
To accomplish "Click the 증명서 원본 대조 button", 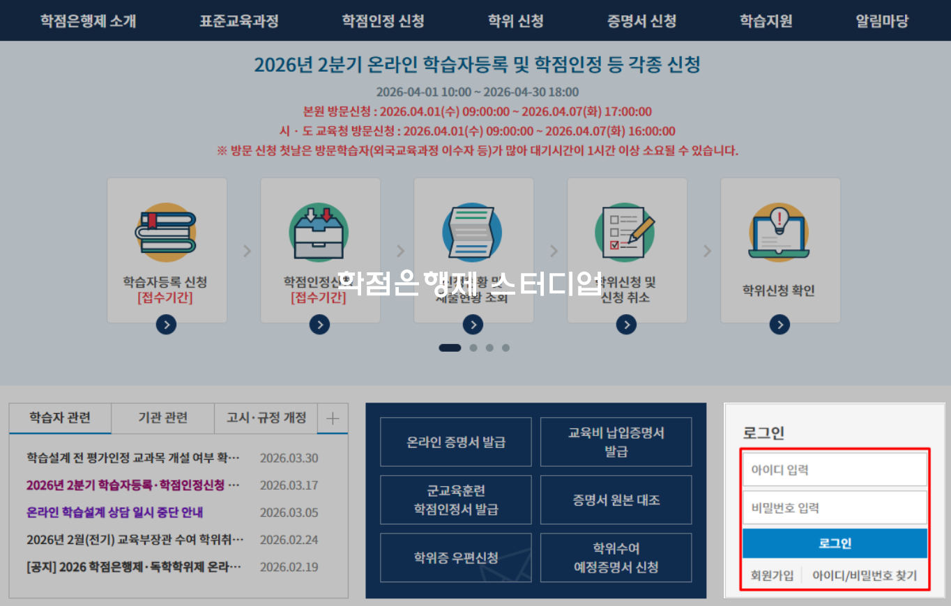I will [x=616, y=500].
